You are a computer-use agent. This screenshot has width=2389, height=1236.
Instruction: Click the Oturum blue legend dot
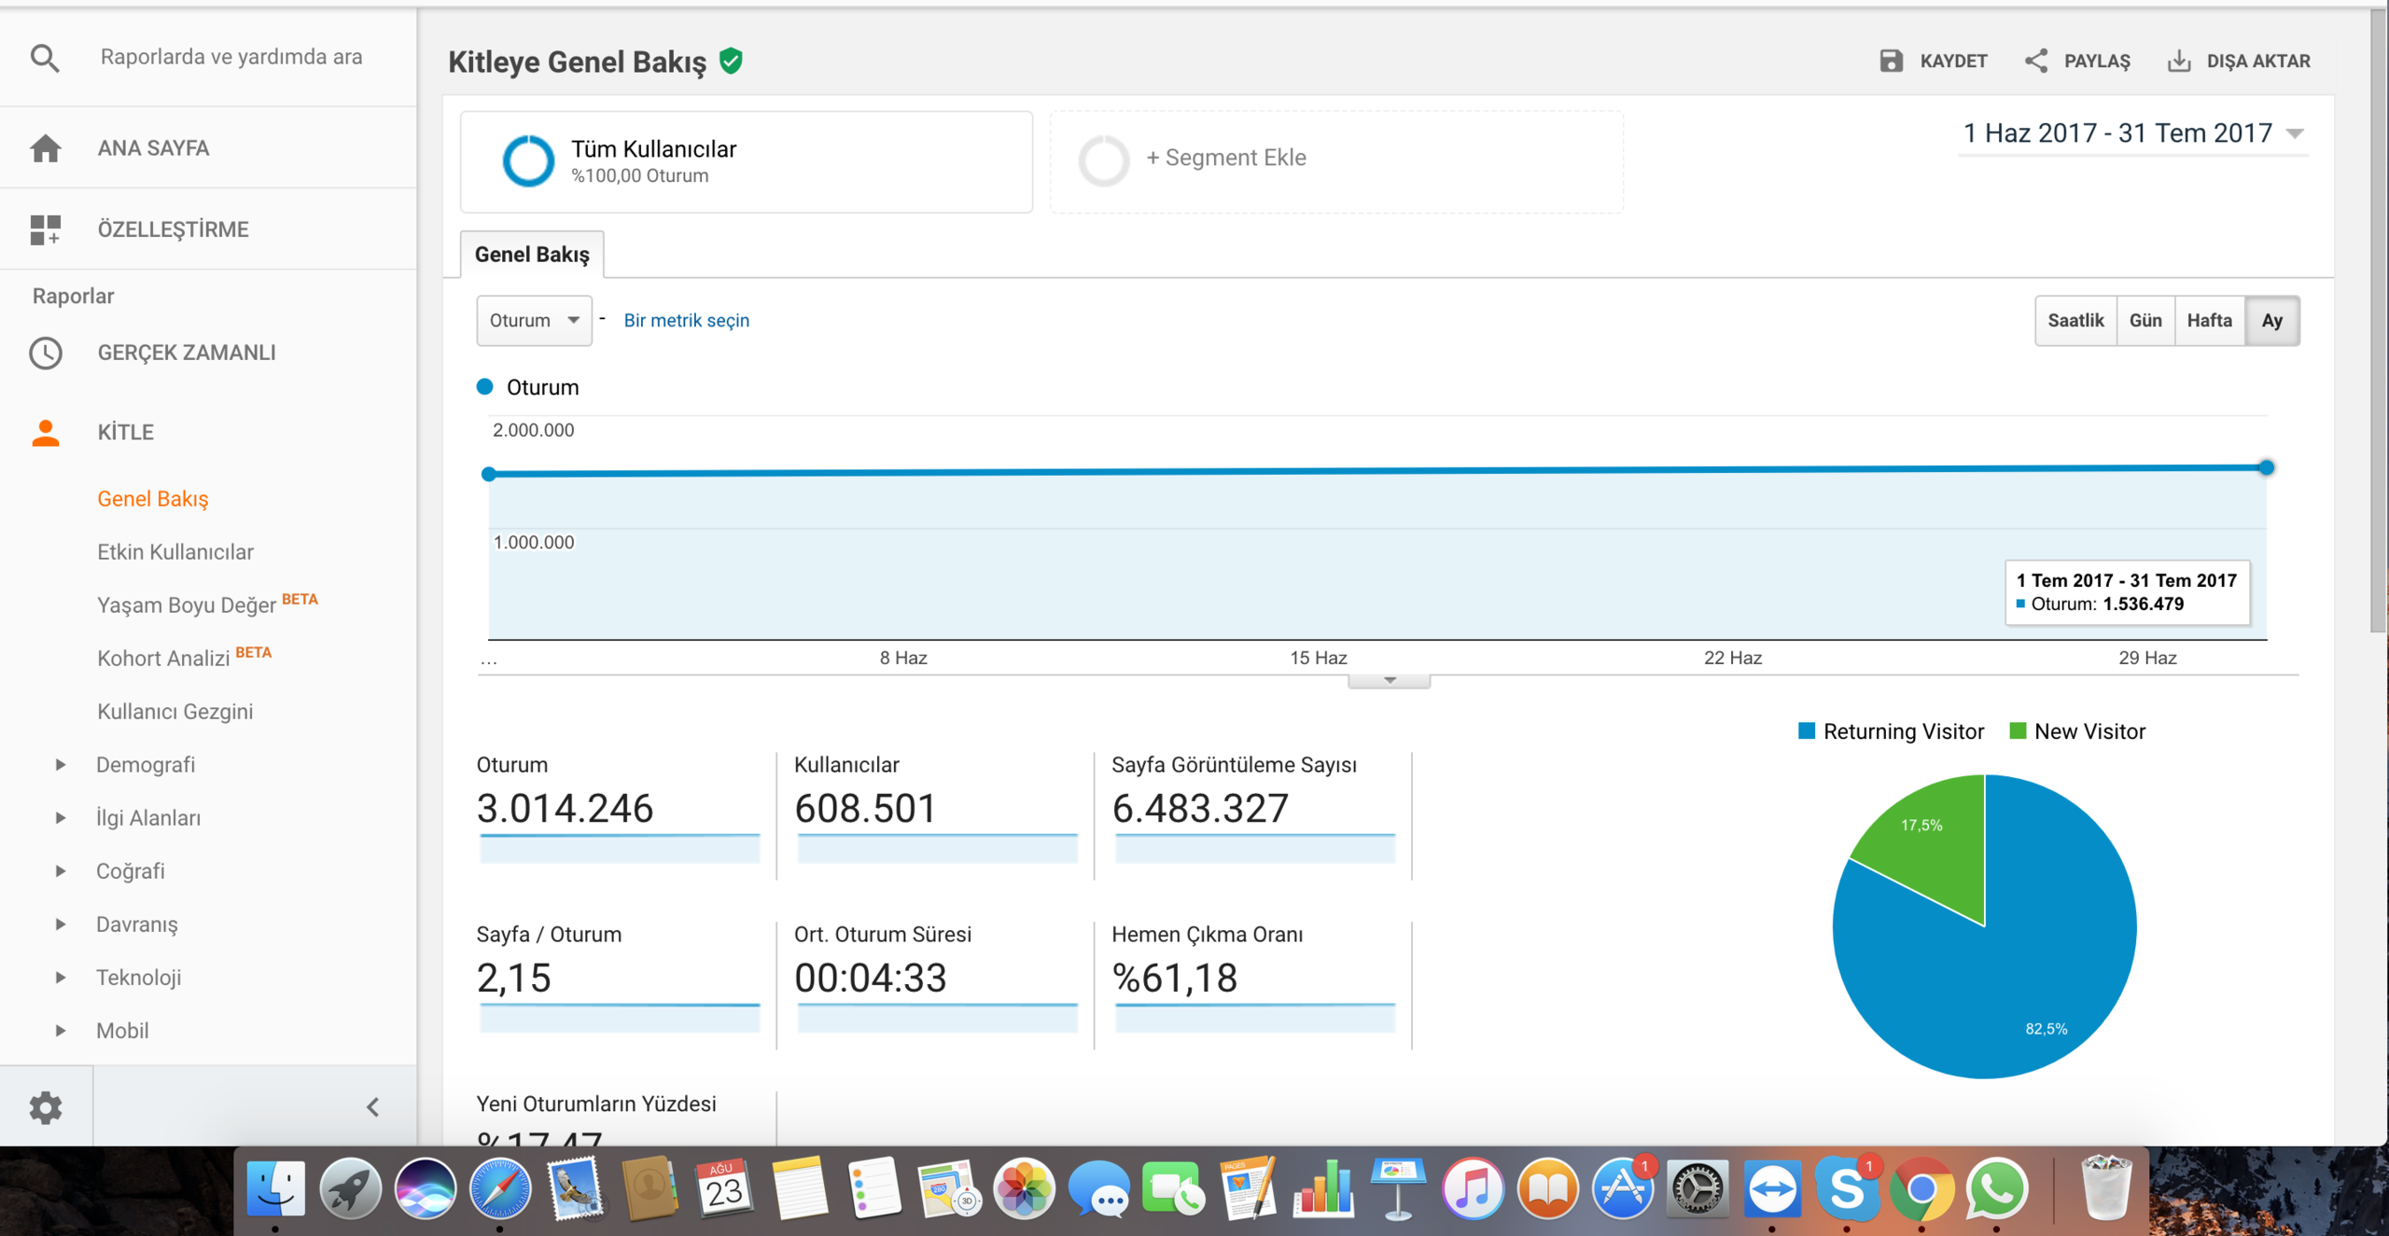point(484,387)
